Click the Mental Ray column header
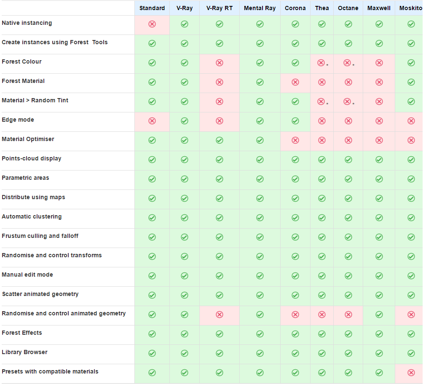Image resolution: width=423 pixels, height=384 pixels. [260, 8]
